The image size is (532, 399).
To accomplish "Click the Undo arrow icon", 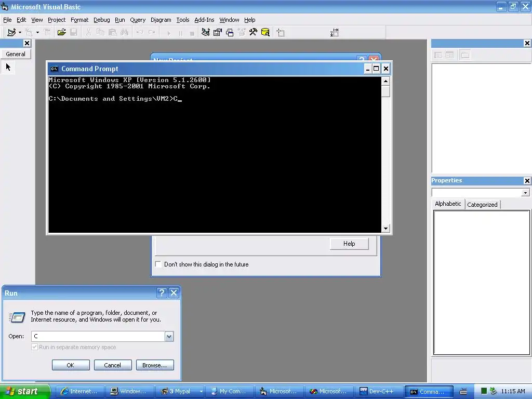I will click(x=139, y=33).
